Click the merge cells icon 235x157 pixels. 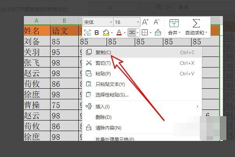(174, 23)
